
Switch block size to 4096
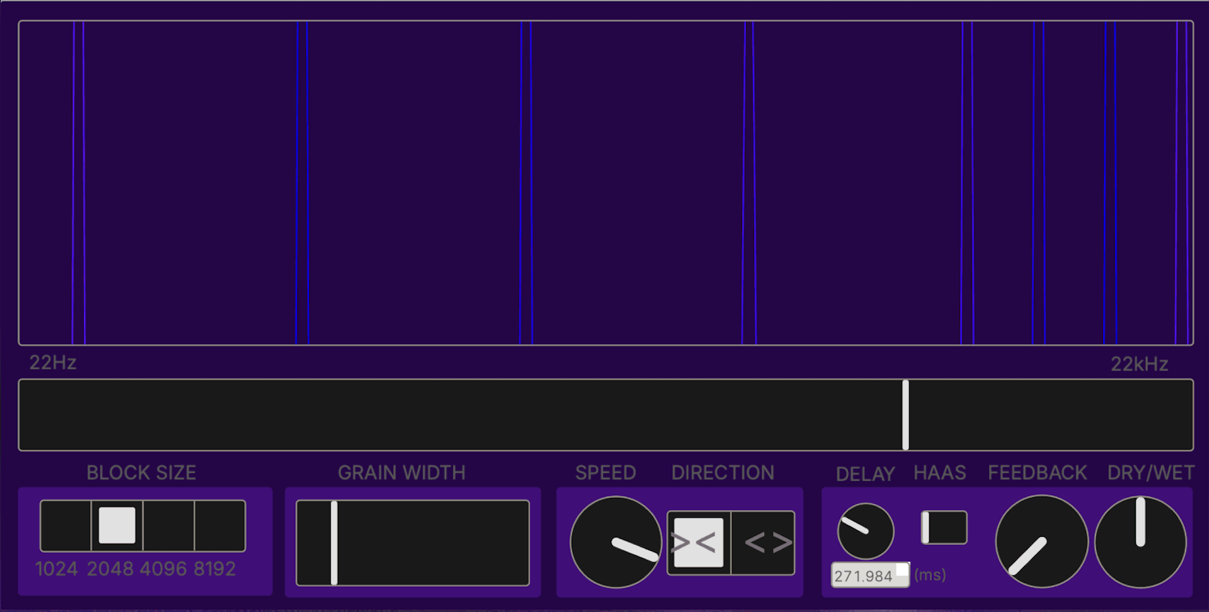(168, 525)
